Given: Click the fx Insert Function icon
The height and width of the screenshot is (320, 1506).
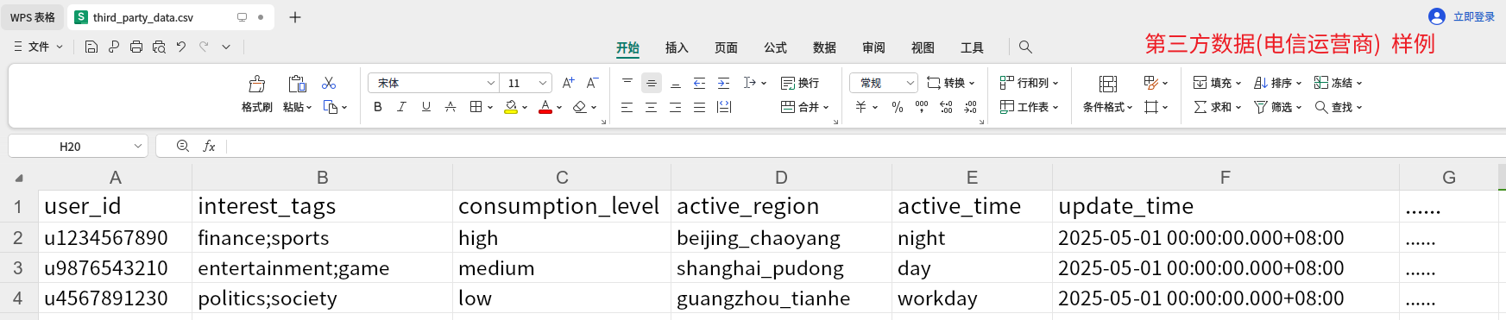Looking at the screenshot, I should pyautogui.click(x=209, y=146).
